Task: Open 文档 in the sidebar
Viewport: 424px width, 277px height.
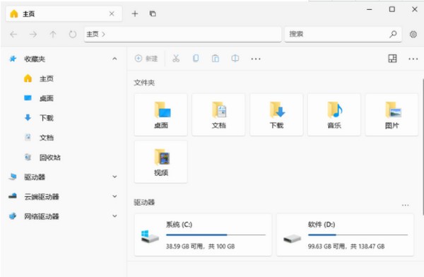Action: click(47, 138)
